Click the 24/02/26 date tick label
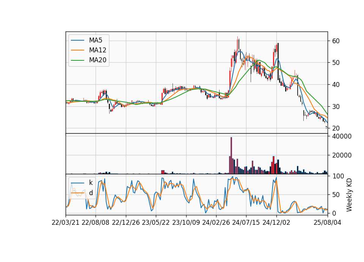364x262 pixels. 216,223
